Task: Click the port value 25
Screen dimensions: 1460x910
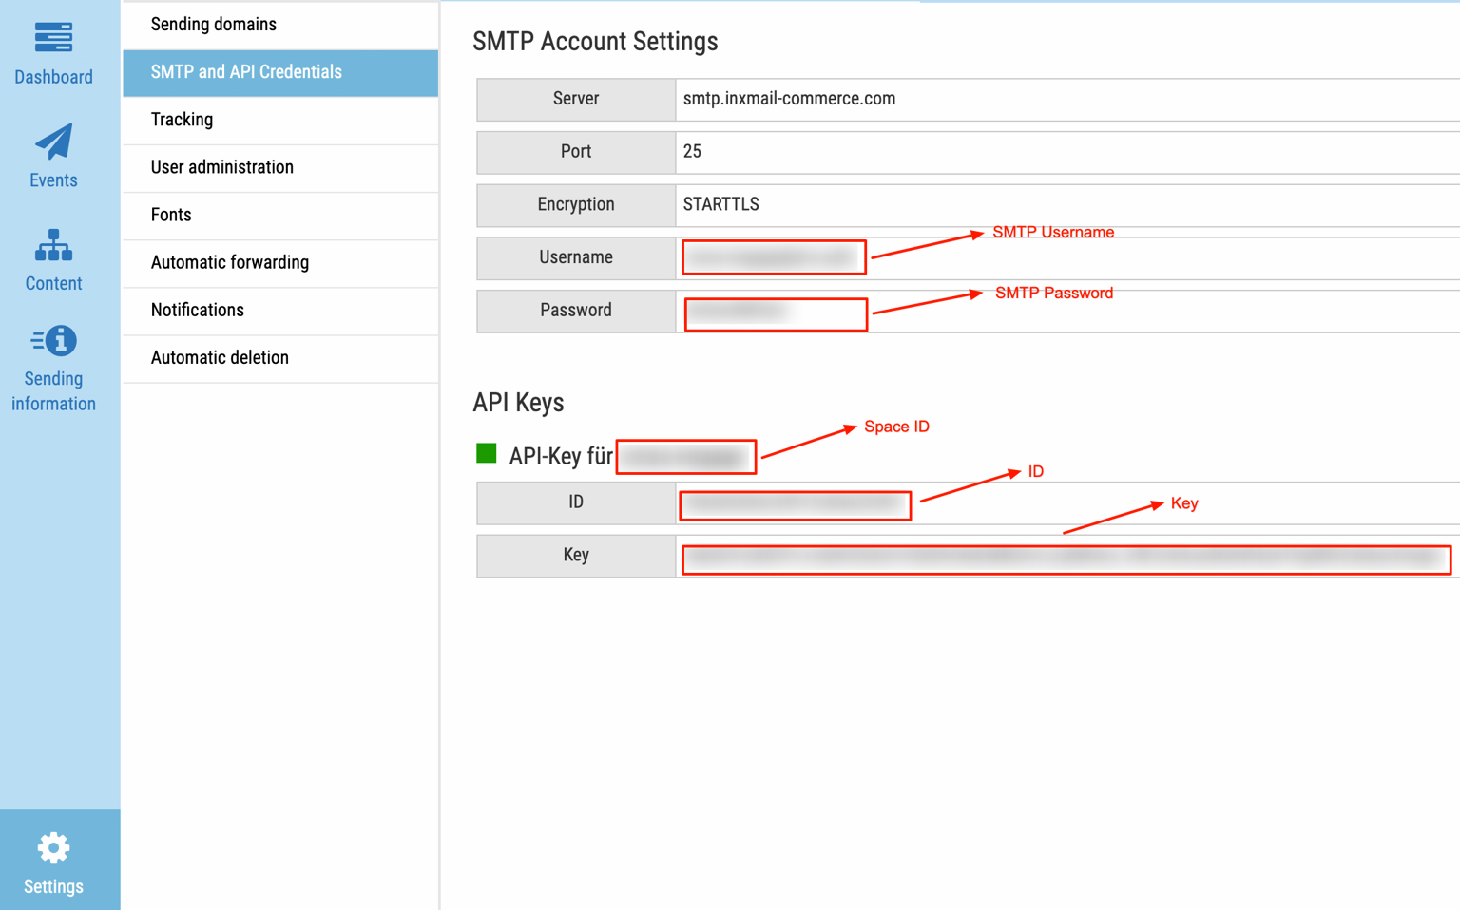Action: pyautogui.click(x=692, y=152)
